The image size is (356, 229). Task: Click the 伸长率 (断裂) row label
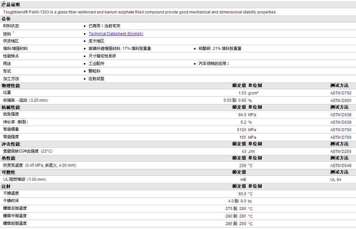click(15, 122)
